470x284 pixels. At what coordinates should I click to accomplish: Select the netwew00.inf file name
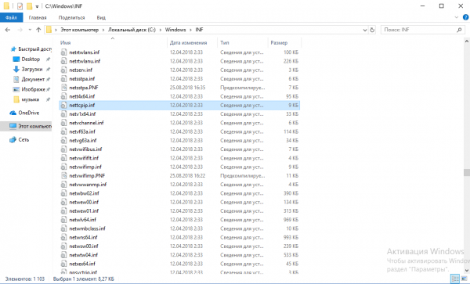point(84,203)
